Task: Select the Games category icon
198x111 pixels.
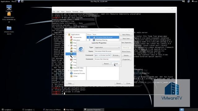Action: (71, 46)
